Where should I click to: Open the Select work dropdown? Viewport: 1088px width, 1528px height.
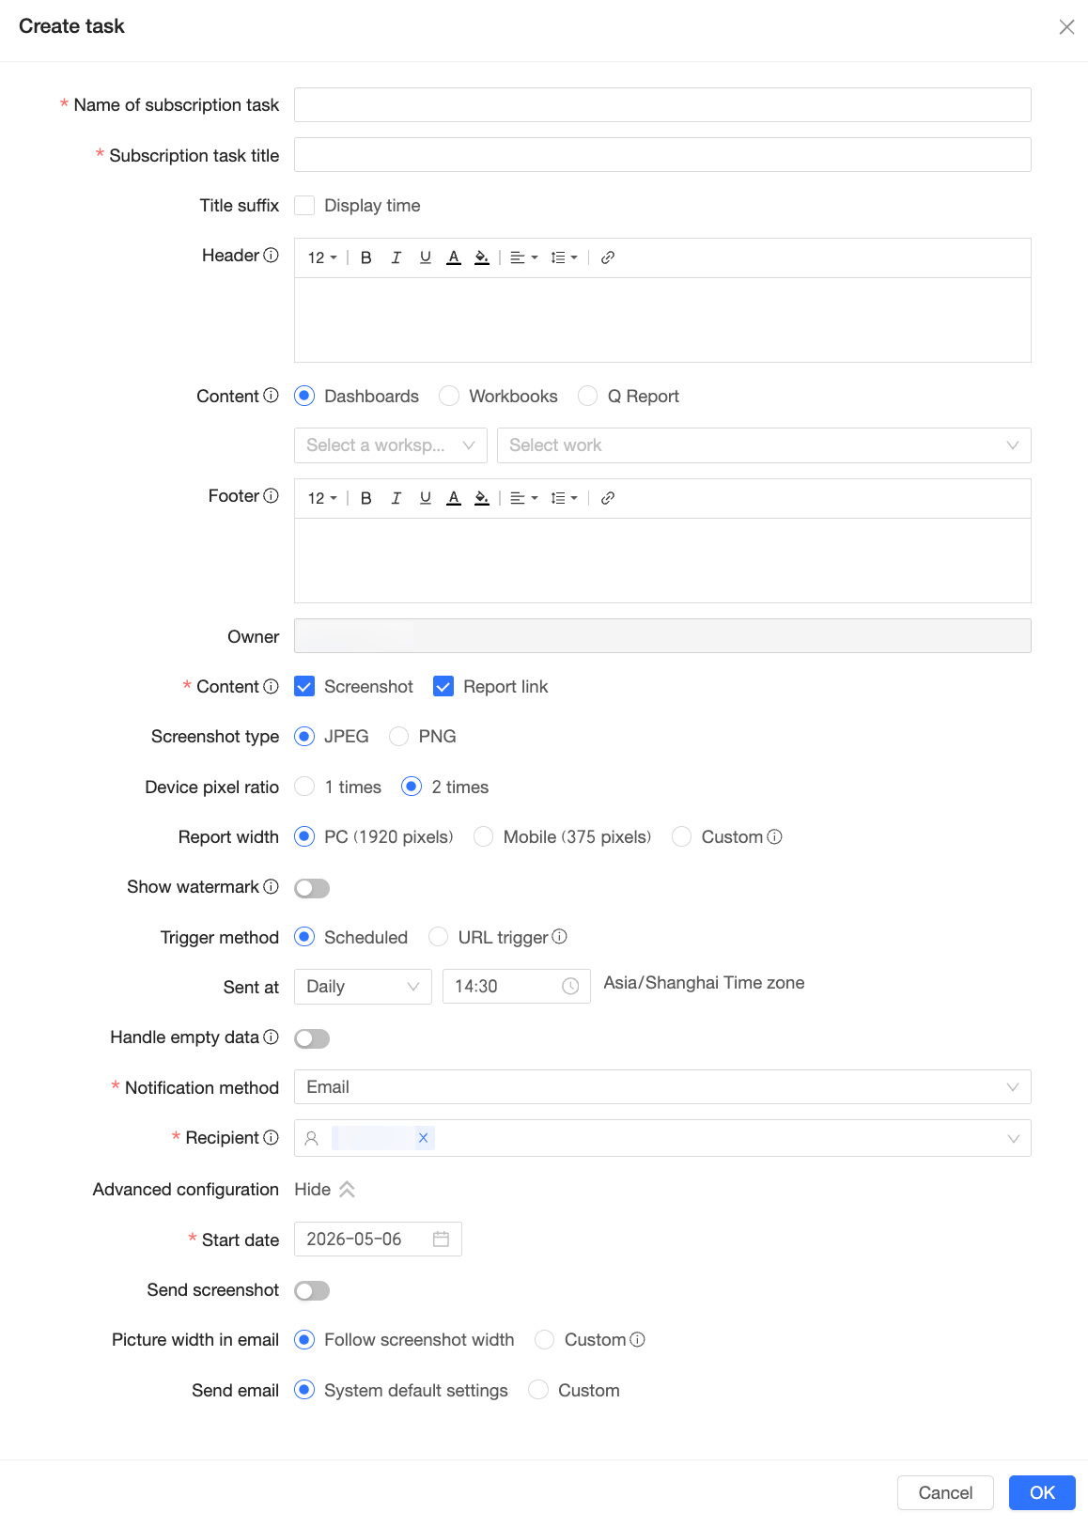764,445
